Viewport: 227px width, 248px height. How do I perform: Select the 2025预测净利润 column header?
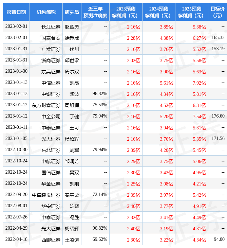pyautogui.click(x=192, y=12)
